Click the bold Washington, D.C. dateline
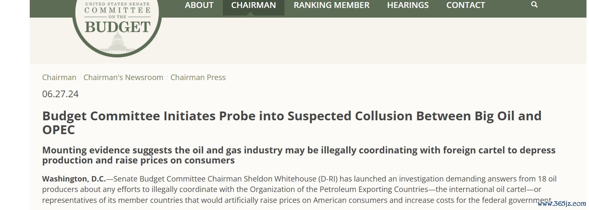Screen dimensions: 589x210 pyautogui.click(x=74, y=179)
